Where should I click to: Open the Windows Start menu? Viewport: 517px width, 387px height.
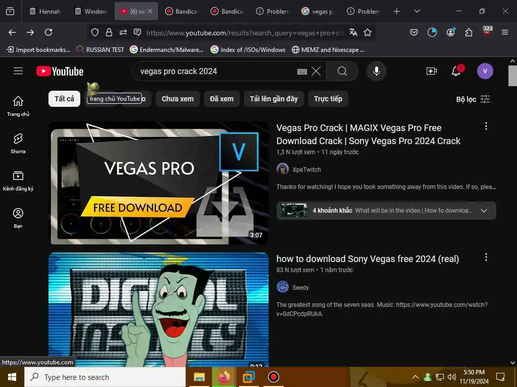12,377
